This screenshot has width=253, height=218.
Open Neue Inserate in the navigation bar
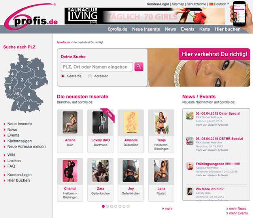pyautogui.click(x=146, y=29)
